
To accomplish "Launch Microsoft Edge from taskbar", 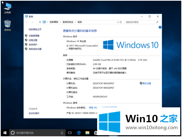I will click(x=79, y=133).
